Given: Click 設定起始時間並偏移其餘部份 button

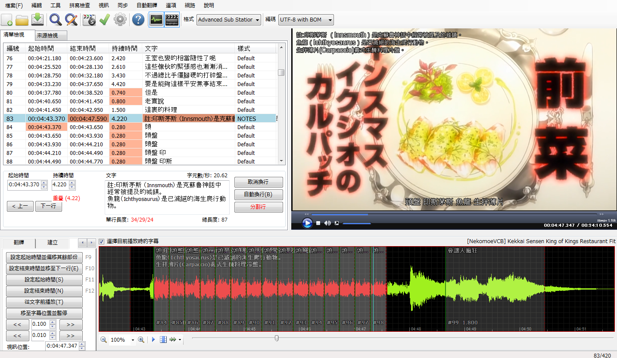Looking at the screenshot, I should (x=44, y=257).
